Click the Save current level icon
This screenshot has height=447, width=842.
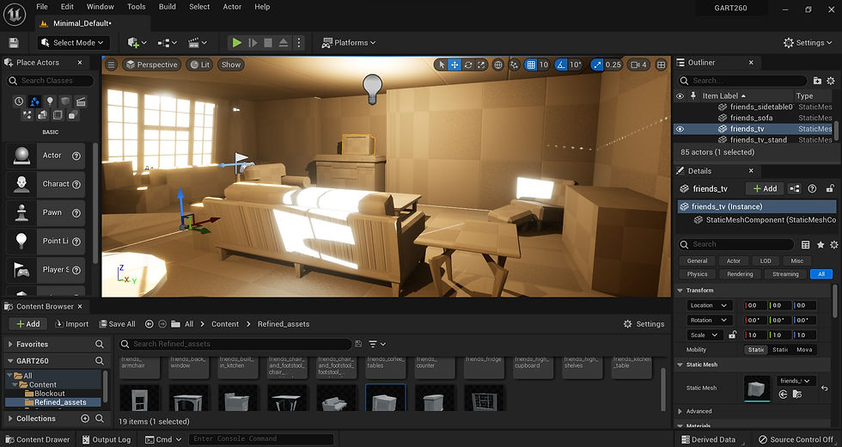14,42
